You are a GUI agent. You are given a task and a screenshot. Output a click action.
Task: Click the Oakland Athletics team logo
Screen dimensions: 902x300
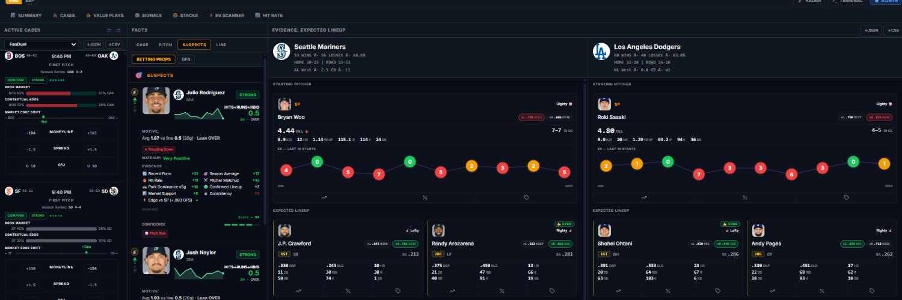tap(114, 56)
